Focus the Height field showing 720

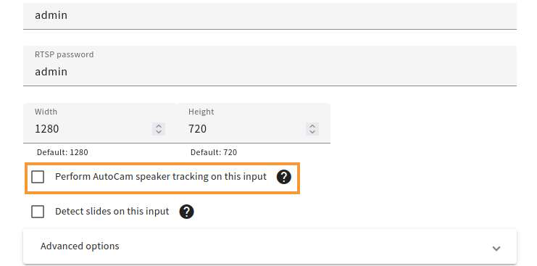(254, 123)
